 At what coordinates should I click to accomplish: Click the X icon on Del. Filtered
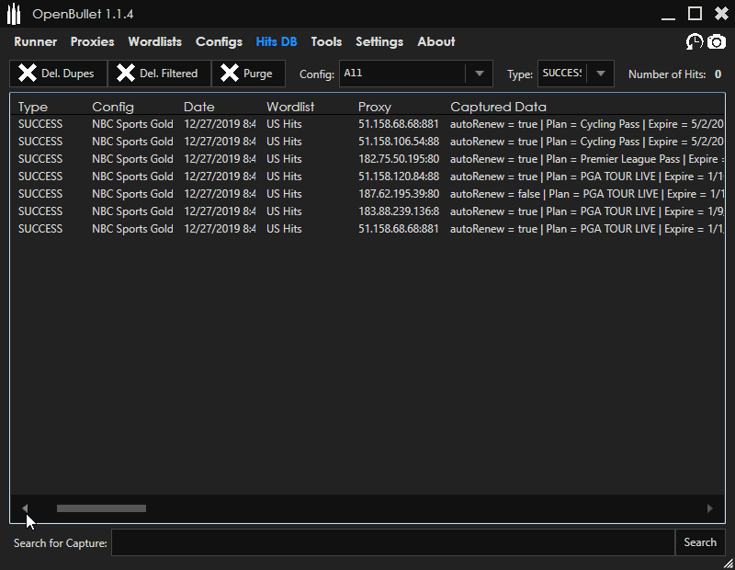(126, 74)
